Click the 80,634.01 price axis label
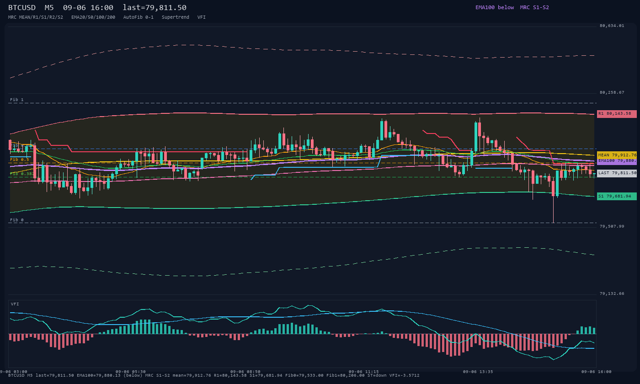 (x=612, y=26)
